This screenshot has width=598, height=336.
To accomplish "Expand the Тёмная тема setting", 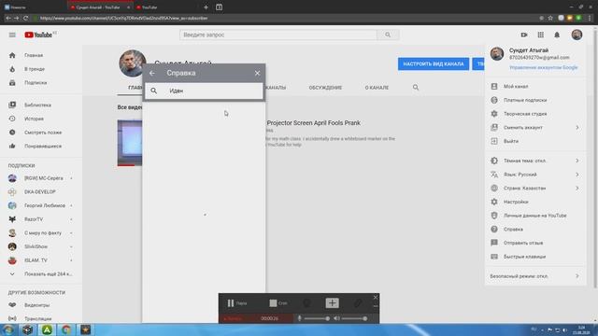I will (x=535, y=161).
